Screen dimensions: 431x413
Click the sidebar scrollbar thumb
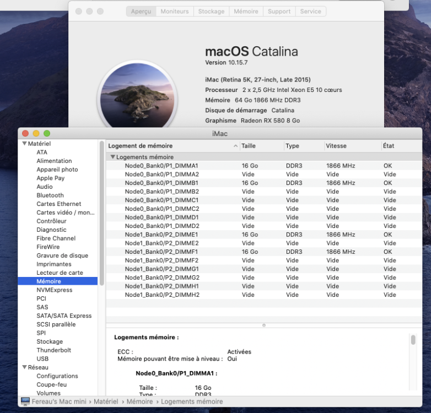click(x=102, y=213)
